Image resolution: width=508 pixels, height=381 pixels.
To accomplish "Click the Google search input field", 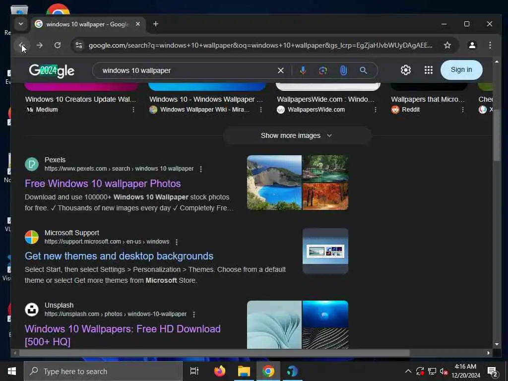I will [188, 70].
